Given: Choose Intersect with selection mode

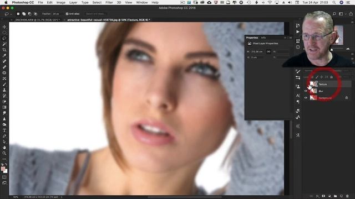Looking at the screenshot, I should point(35,14).
